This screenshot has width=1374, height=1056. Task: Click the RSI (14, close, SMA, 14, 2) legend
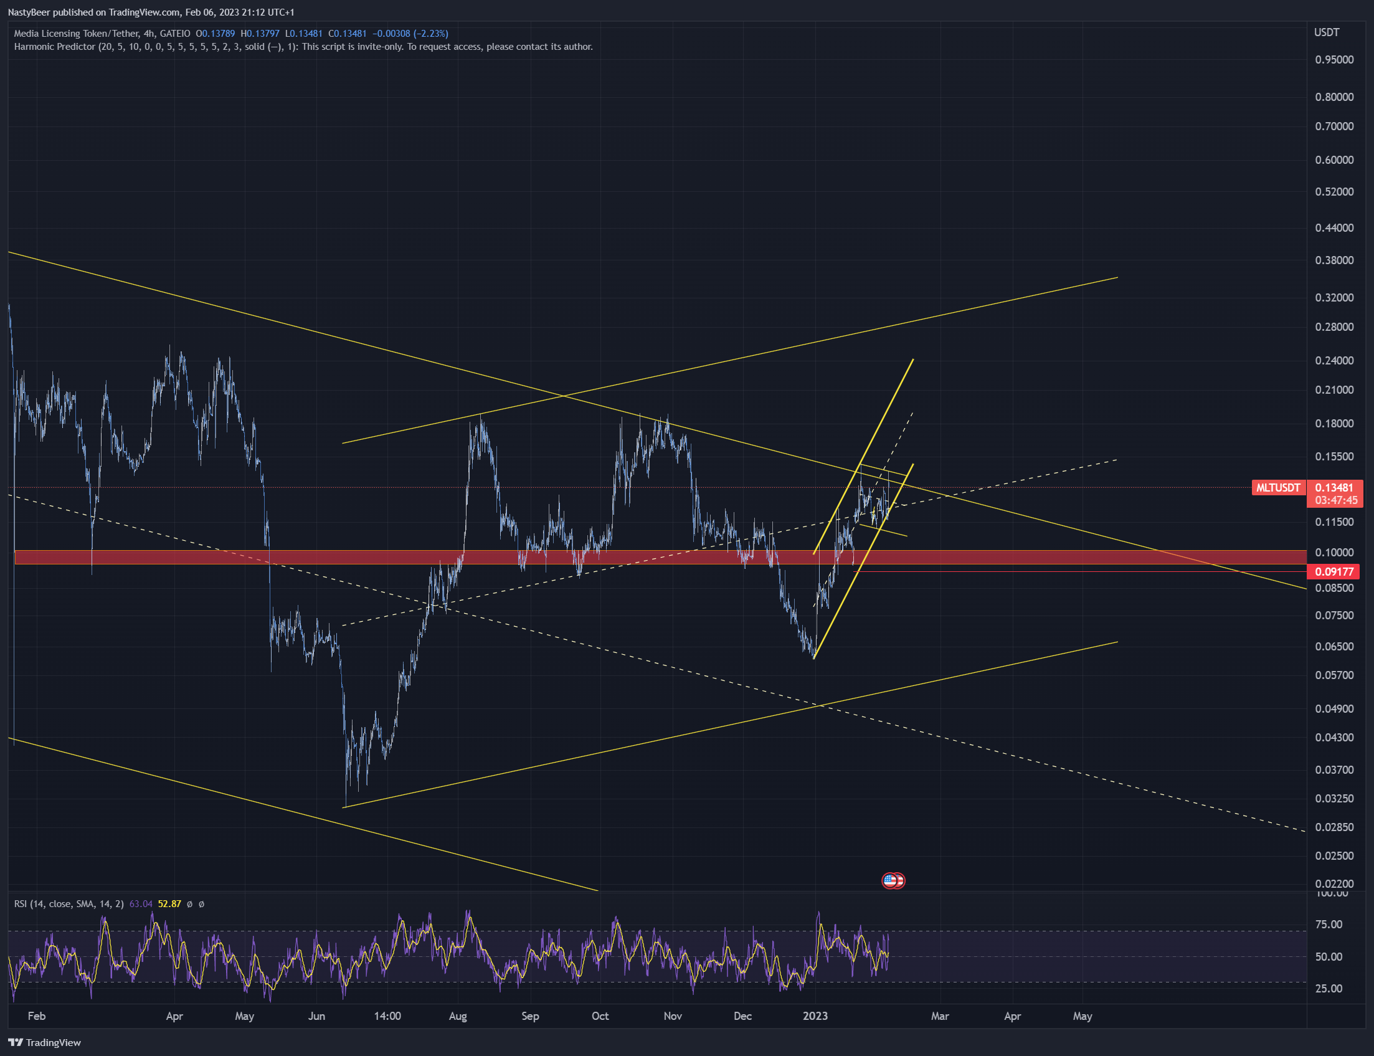tap(69, 904)
